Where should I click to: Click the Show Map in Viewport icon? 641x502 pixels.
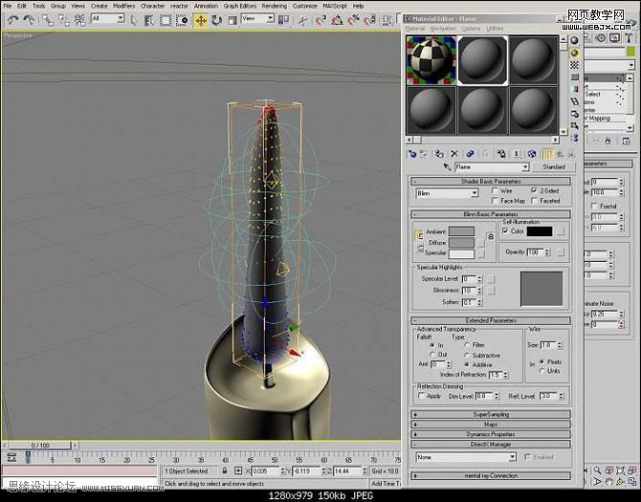coord(531,154)
